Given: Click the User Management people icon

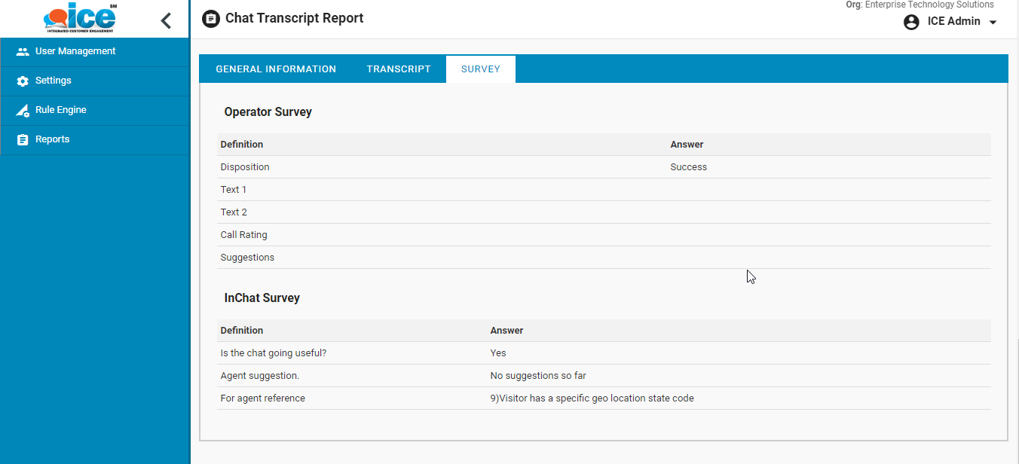Looking at the screenshot, I should [23, 52].
